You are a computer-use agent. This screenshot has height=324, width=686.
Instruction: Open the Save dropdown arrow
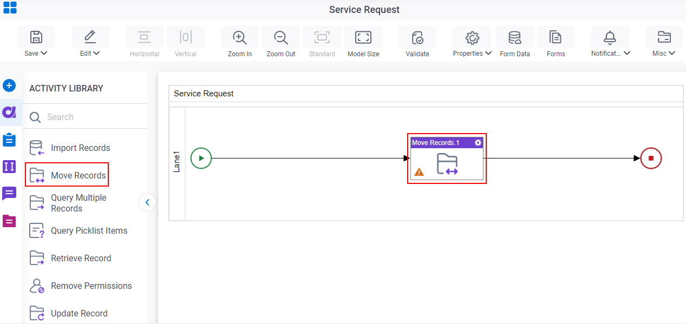[44, 53]
